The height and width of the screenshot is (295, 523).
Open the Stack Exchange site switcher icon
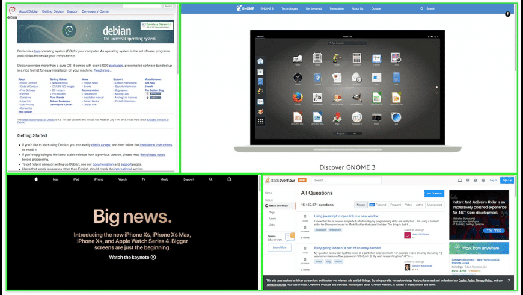(x=483, y=181)
